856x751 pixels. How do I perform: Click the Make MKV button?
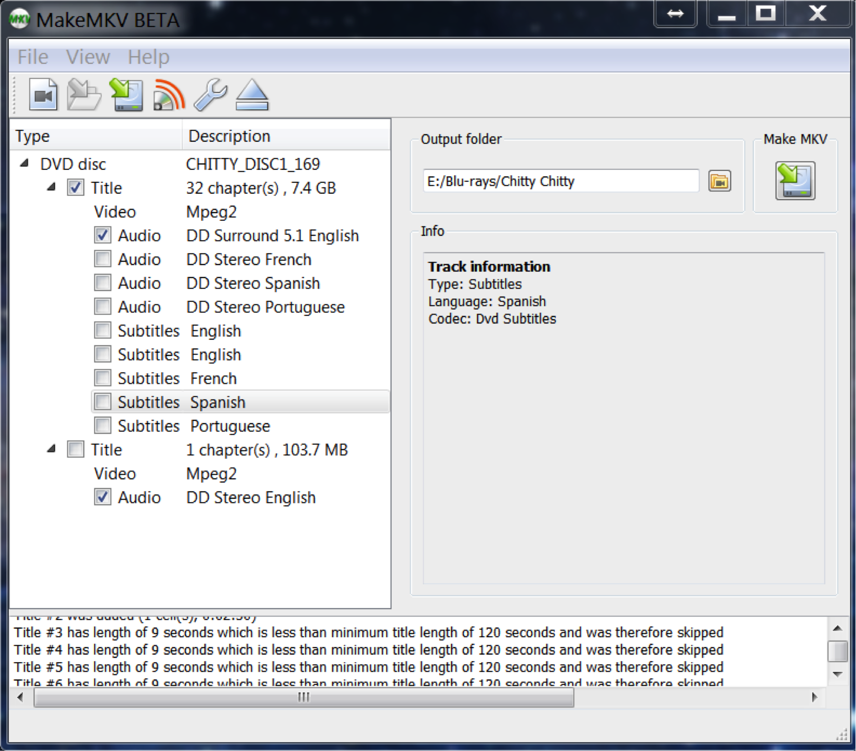click(795, 181)
